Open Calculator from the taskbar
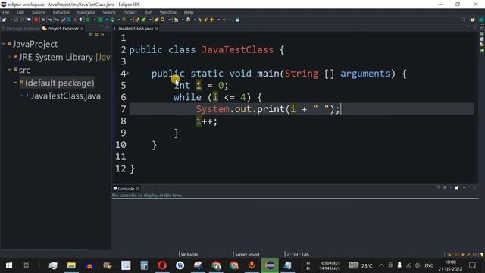The width and height of the screenshot is (485, 273). [x=144, y=265]
